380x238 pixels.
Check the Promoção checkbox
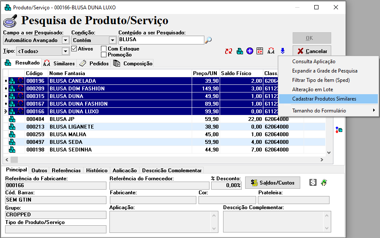click(104, 55)
